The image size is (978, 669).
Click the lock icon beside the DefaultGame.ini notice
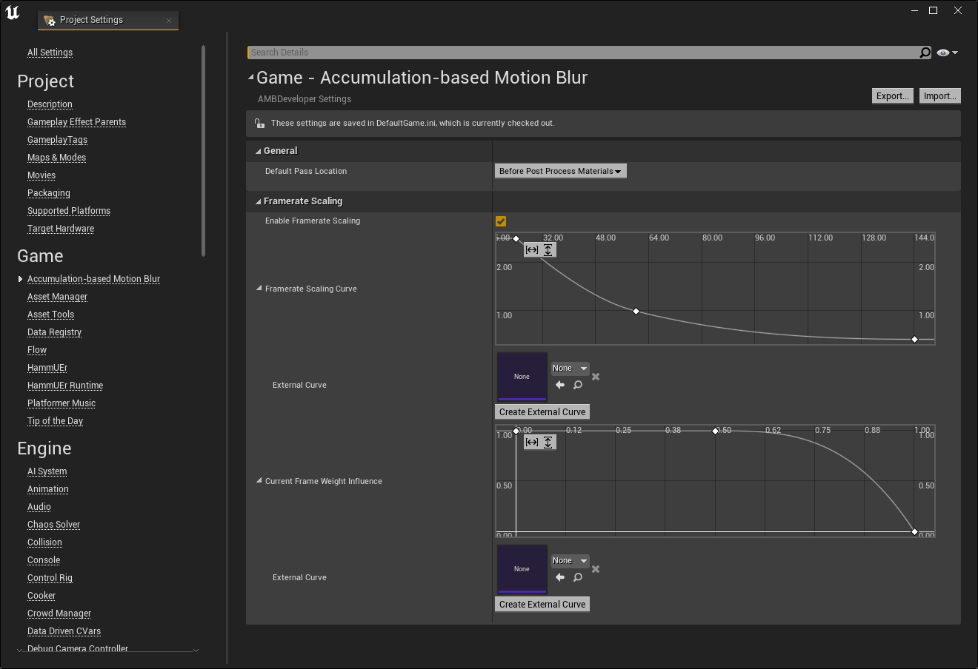click(x=259, y=124)
